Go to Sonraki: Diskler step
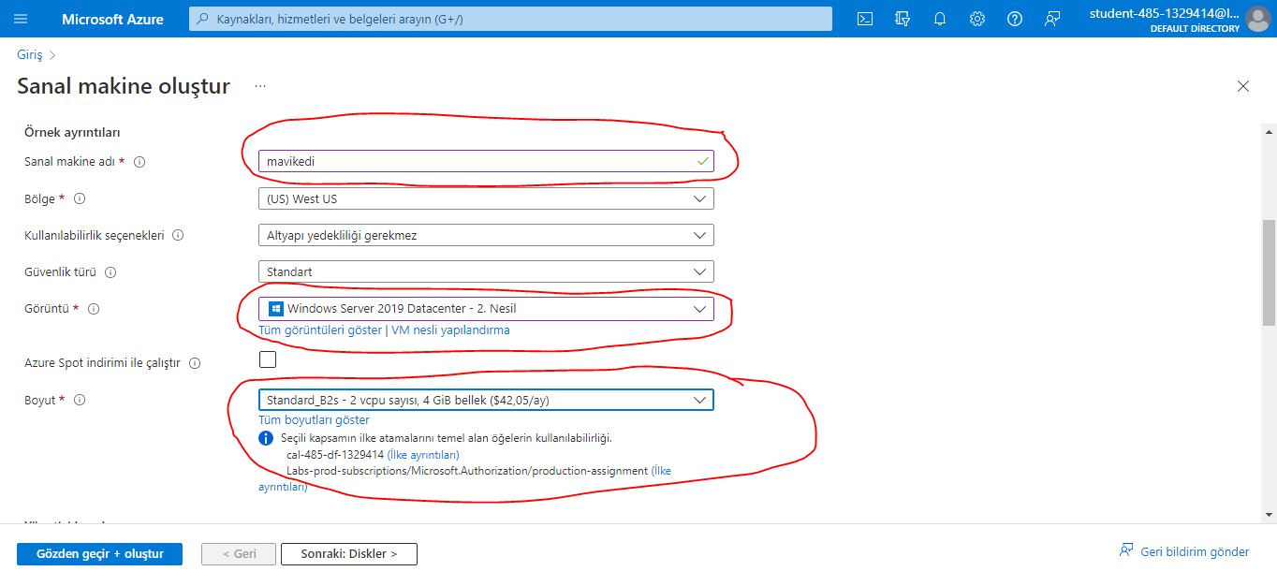 349,553
